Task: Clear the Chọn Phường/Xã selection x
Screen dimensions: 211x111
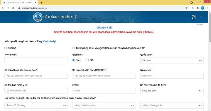Action: pyautogui.click(x=200, y=105)
